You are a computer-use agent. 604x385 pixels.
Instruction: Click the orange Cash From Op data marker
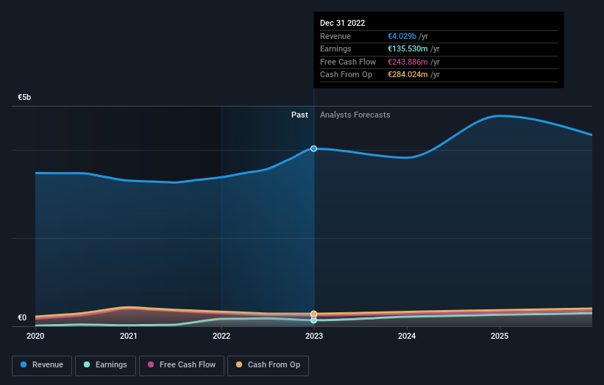click(314, 314)
